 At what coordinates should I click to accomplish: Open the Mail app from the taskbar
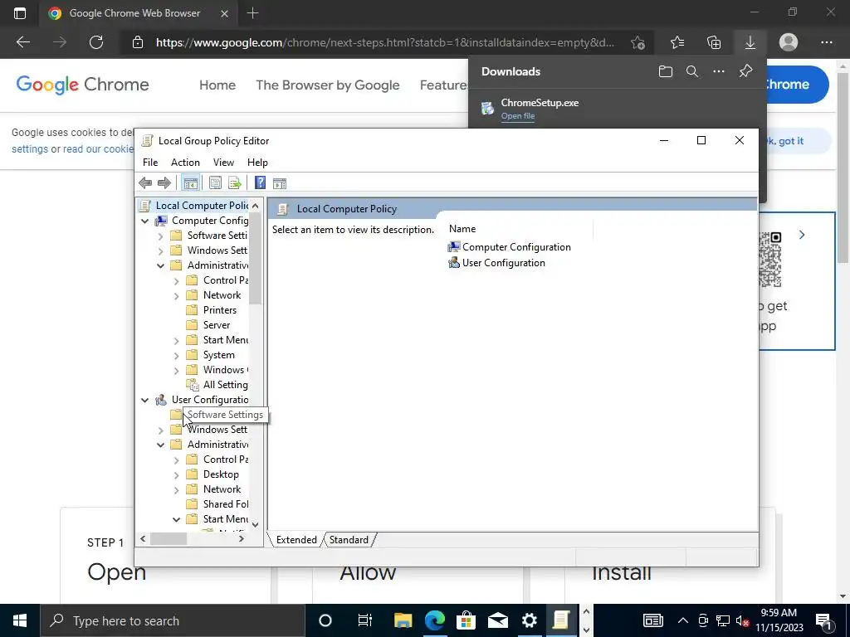pos(498,620)
